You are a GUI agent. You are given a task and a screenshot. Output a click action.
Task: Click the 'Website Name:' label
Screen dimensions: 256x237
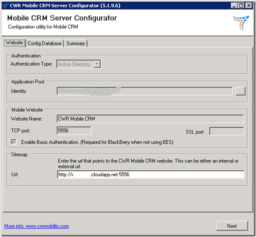(27, 119)
